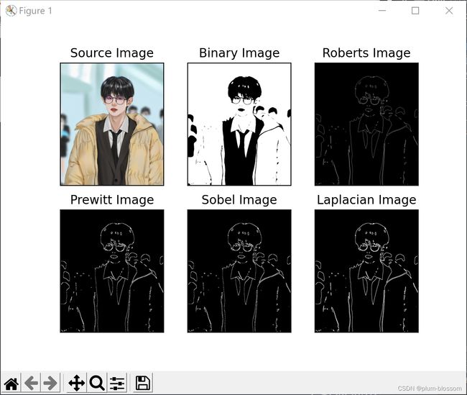Click the 'Binary Image' title text
Viewport: 467px width, 395px height.
click(239, 53)
